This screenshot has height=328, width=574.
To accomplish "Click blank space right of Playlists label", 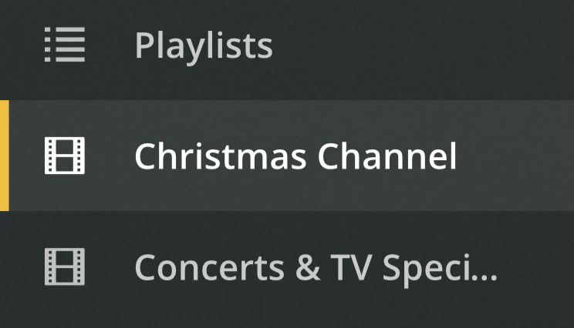I will coord(424,46).
